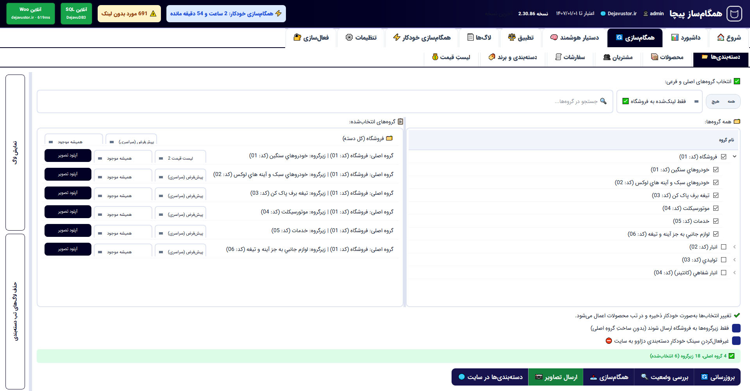This screenshot has height=391, width=750.
Task: Click the هیچ select-none button
Action: coord(715,101)
